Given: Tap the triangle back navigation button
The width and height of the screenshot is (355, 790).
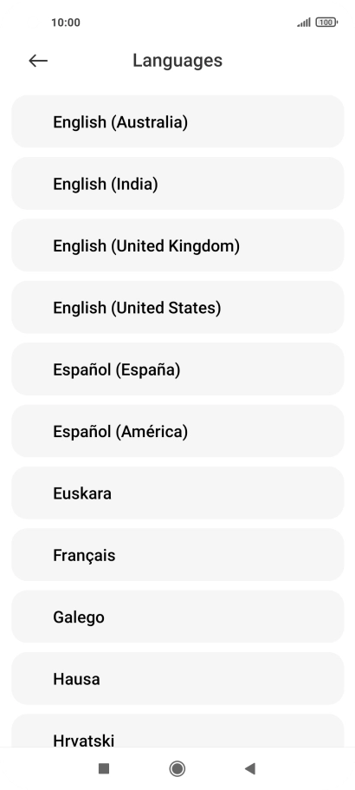Looking at the screenshot, I should (x=250, y=768).
